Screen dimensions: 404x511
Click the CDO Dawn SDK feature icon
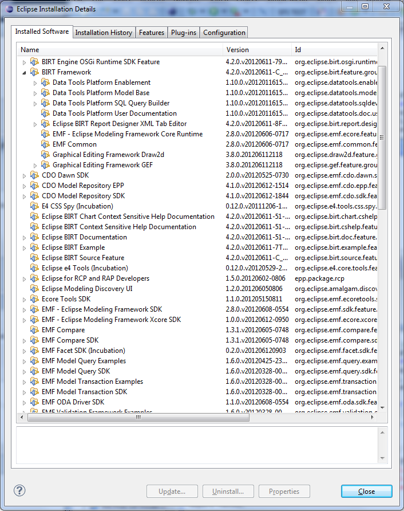[x=34, y=175]
